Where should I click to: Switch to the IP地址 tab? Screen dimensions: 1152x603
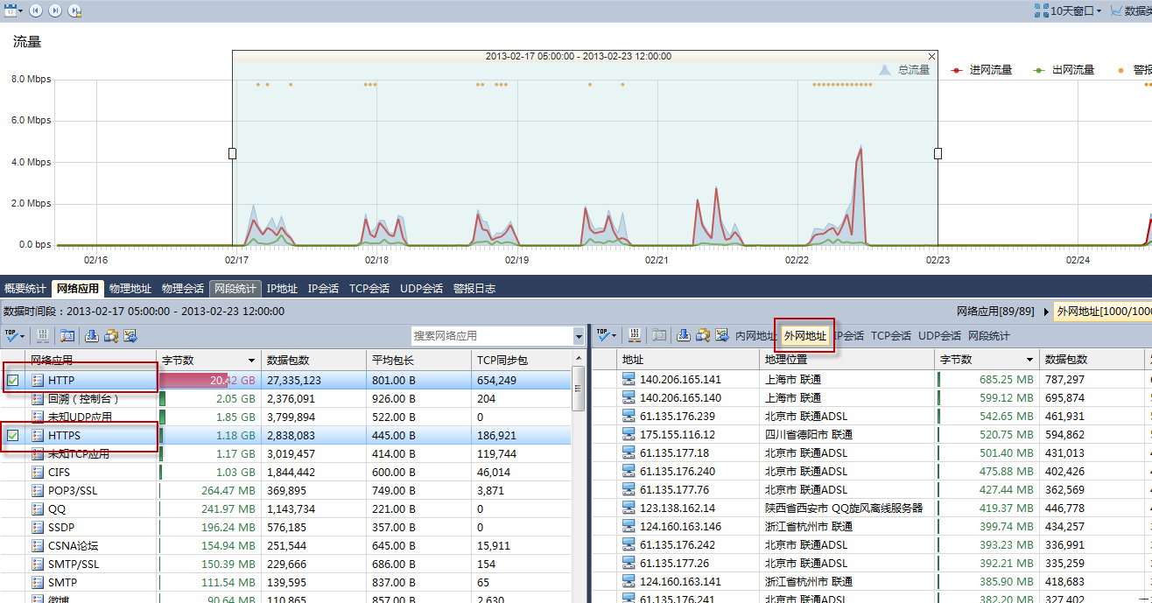tap(282, 288)
